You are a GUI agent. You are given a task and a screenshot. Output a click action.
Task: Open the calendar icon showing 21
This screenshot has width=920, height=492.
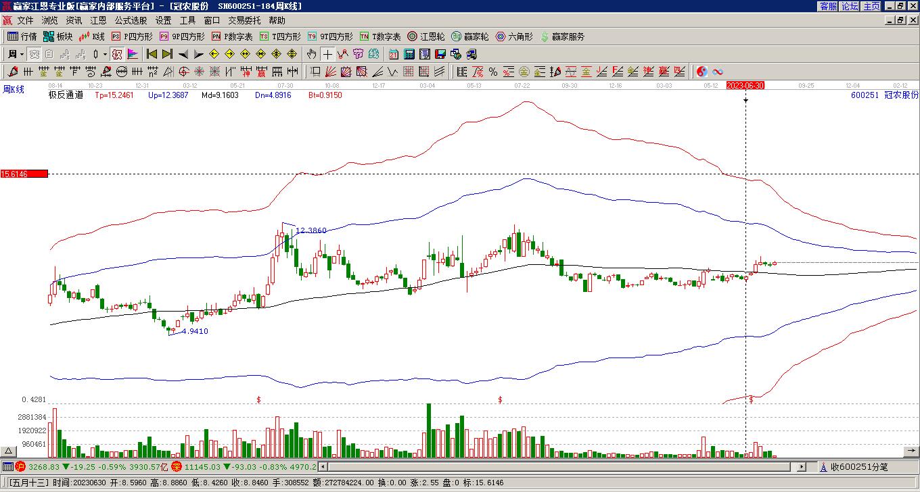(394, 54)
